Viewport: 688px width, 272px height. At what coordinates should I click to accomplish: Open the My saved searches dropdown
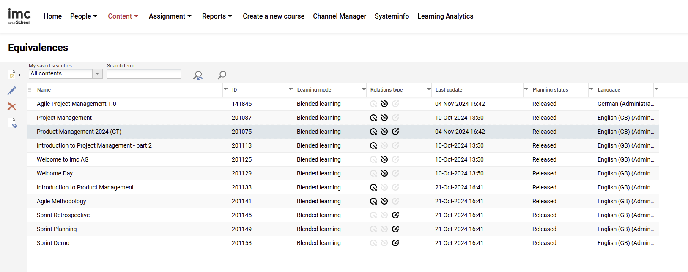[x=97, y=74]
